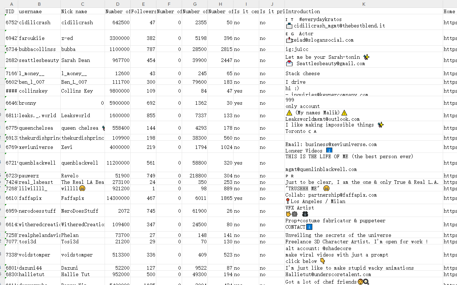Select the cell 'voidstomper' in username column

[x=39, y=255]
